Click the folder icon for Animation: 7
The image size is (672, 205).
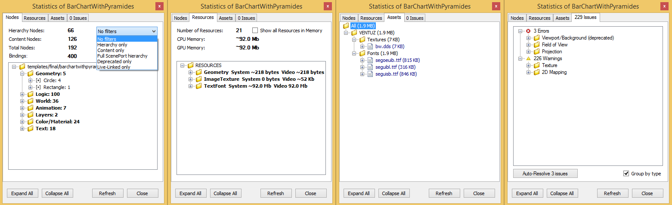pos(30,108)
